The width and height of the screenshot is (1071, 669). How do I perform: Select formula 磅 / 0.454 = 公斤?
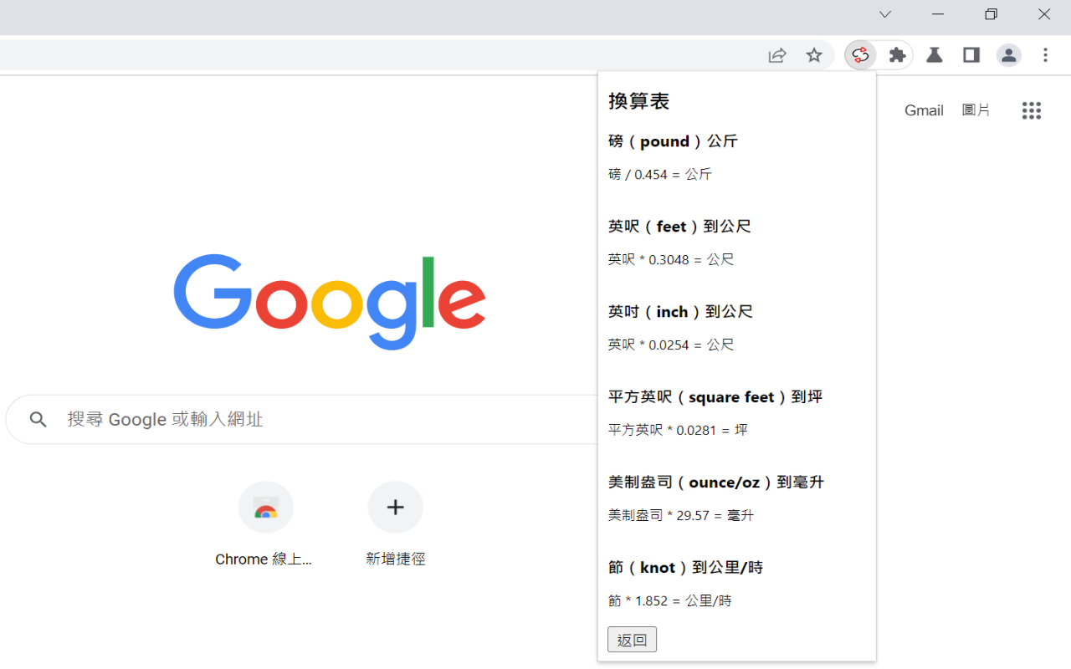(x=659, y=174)
